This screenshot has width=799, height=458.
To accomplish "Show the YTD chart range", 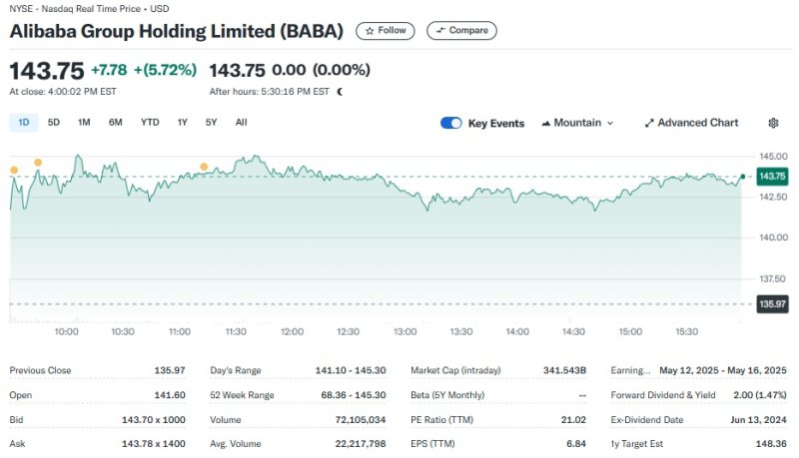I will (x=150, y=123).
